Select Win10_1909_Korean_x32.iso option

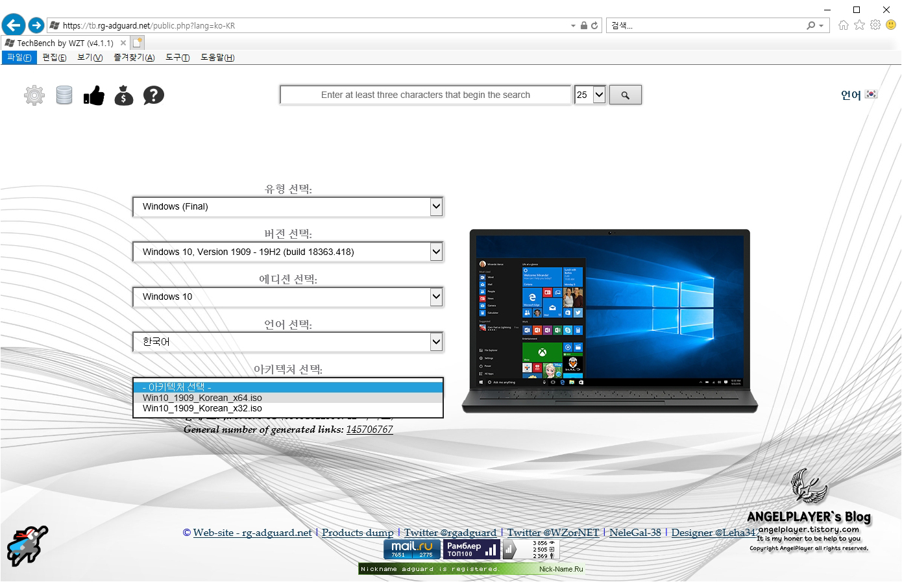(x=287, y=408)
